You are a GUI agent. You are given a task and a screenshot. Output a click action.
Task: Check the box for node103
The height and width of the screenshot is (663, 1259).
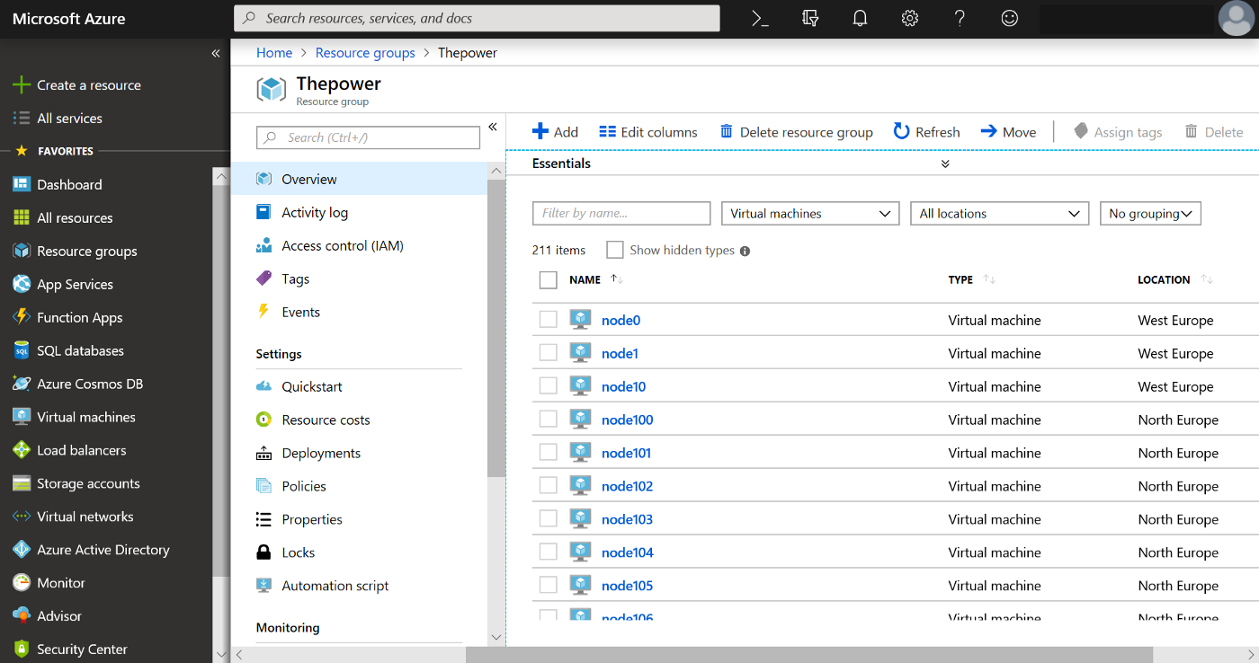pos(549,519)
